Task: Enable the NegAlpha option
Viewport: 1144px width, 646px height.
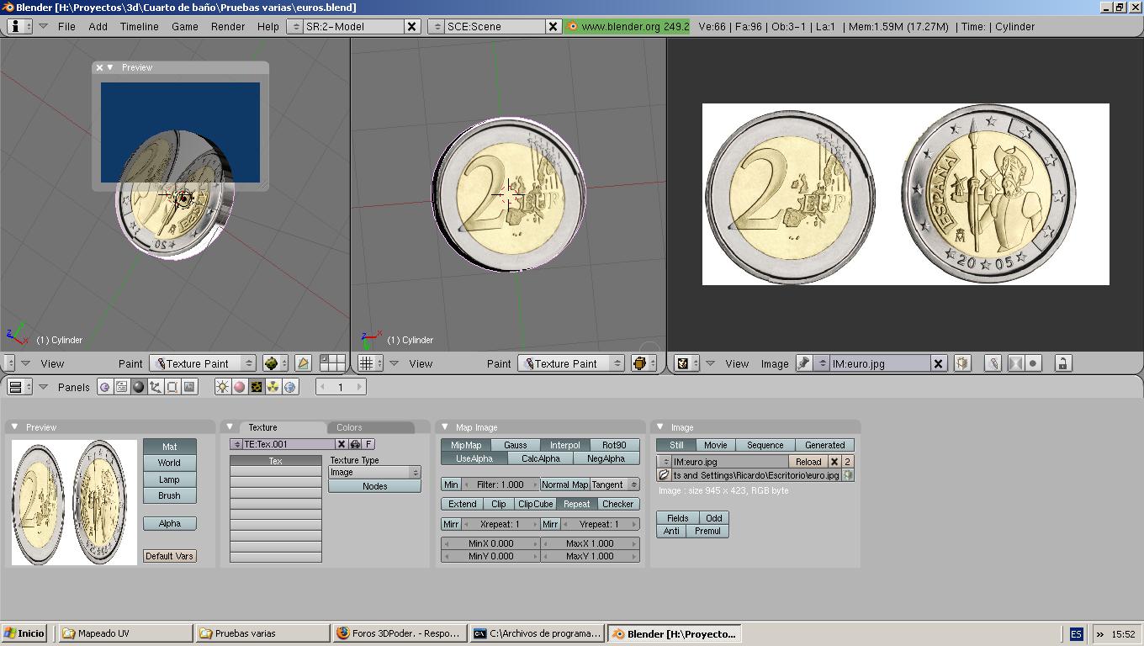Action: (606, 458)
